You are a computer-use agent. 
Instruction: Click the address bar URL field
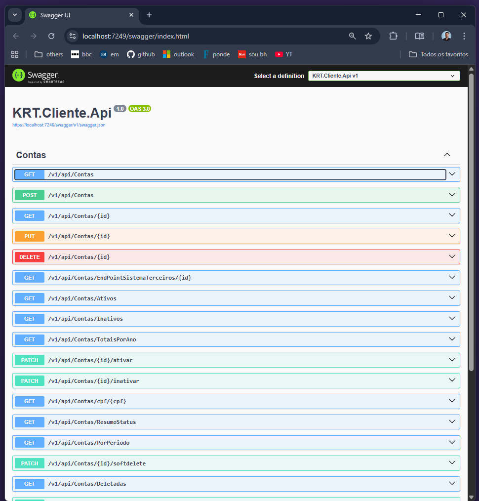211,36
